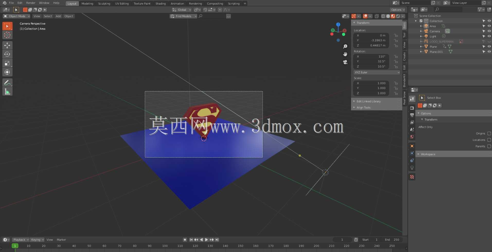Viewport: 492px width, 252px height.
Task: Pick the Annotate pencil tool
Action: click(x=7, y=83)
